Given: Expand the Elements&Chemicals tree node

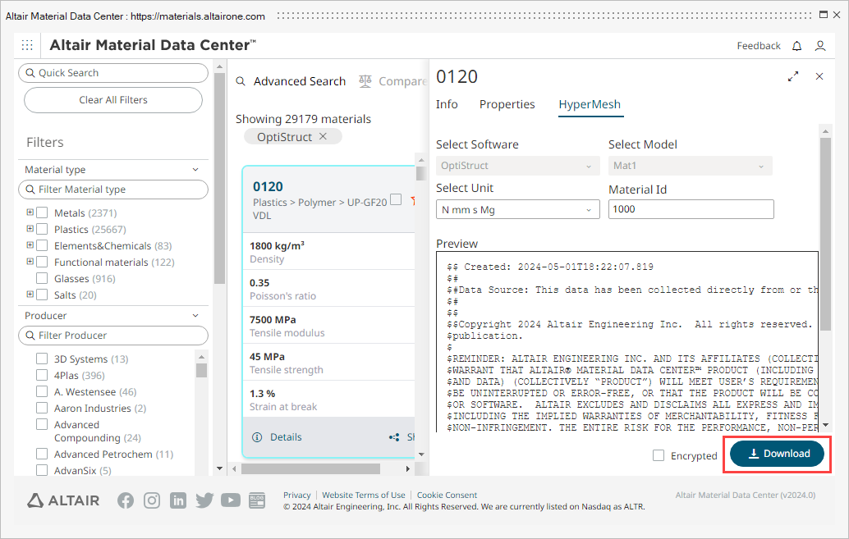Looking at the screenshot, I should pos(30,244).
